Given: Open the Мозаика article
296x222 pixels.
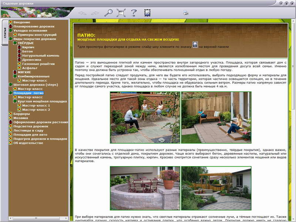Looking at the screenshot, I should (21, 118).
